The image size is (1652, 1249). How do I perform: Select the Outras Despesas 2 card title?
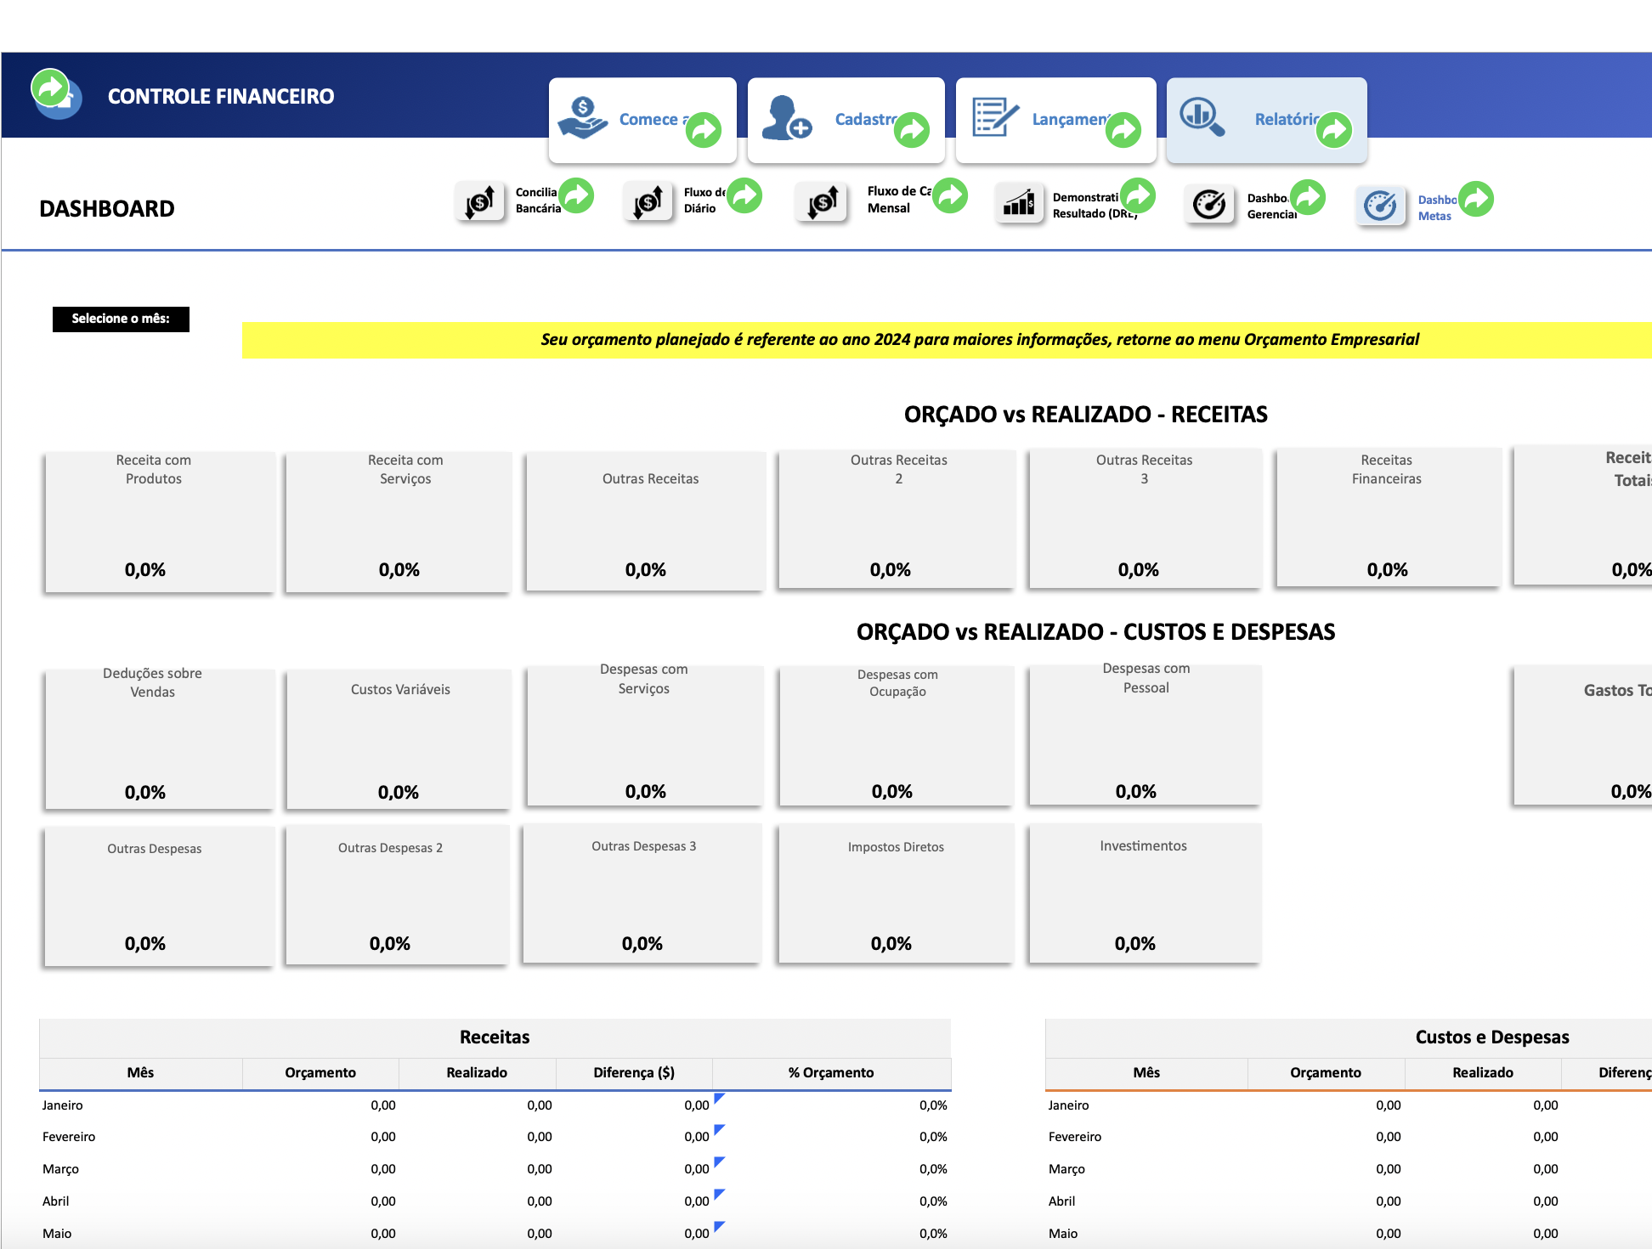click(390, 848)
